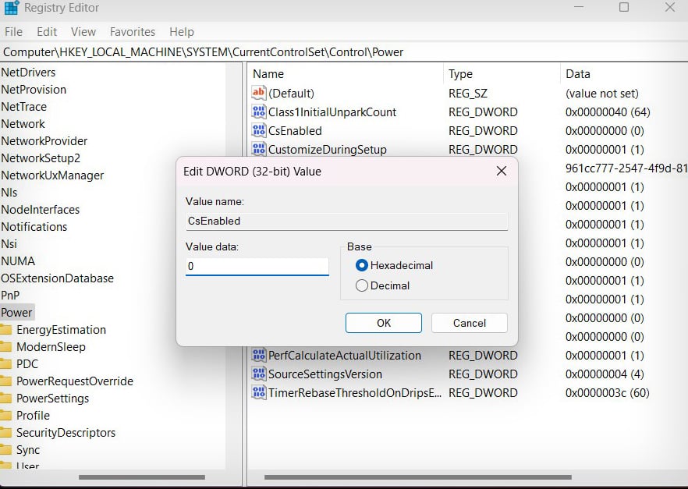Select the NUMA key in tree
Screen dimensions: 688x489
pos(18,261)
